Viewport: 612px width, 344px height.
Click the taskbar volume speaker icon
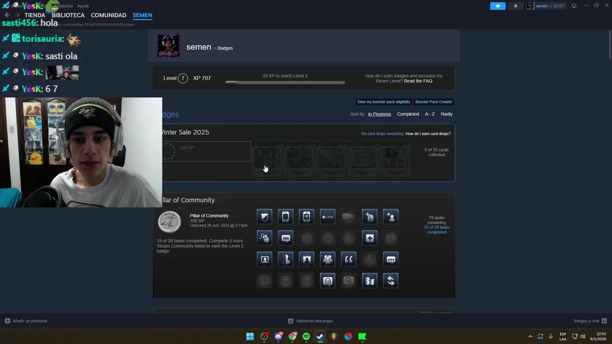coord(582,336)
